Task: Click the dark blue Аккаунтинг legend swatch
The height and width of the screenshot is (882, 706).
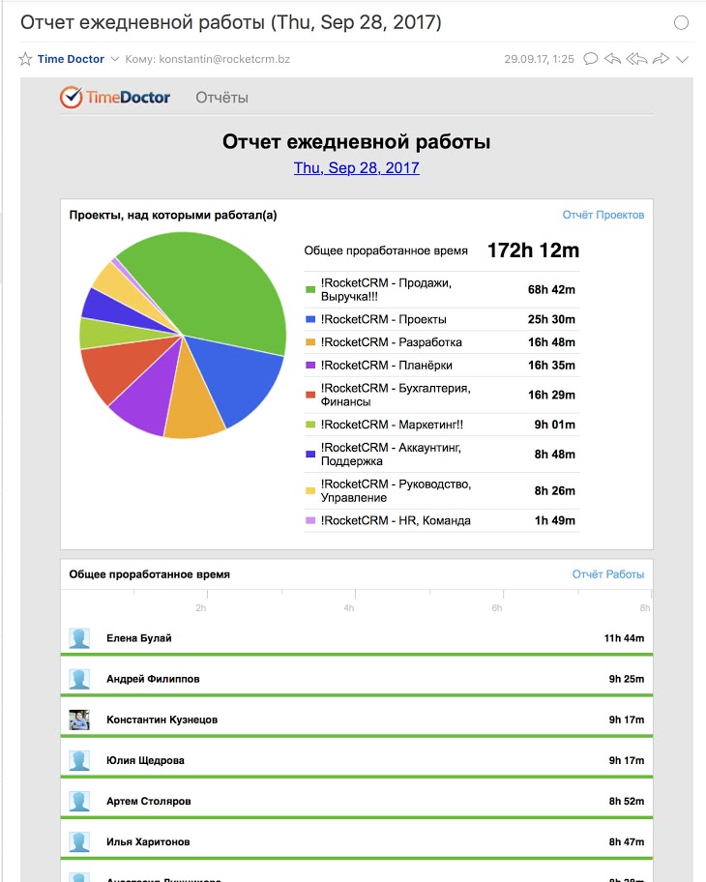Action: (310, 455)
